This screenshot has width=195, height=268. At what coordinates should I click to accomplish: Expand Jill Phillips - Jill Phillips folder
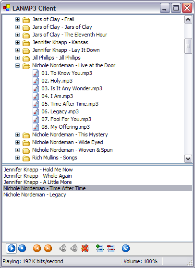point(17,58)
